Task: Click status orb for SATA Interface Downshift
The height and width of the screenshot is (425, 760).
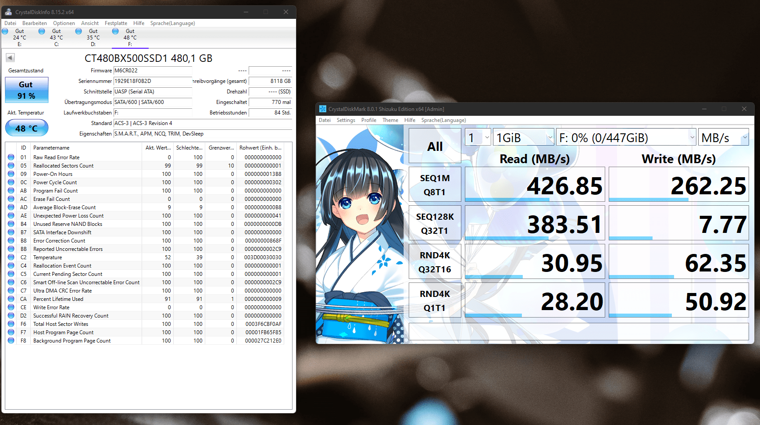Action: pos(11,232)
